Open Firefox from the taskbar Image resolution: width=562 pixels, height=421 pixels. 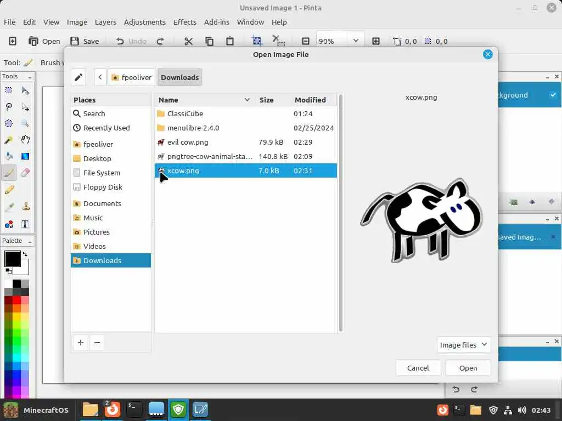click(x=112, y=409)
